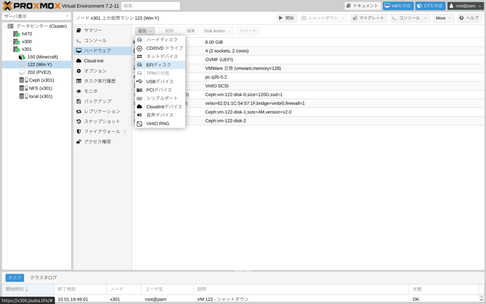Click the CD/DVD drive disc icon
This screenshot has width=486, height=304.
click(140, 48)
